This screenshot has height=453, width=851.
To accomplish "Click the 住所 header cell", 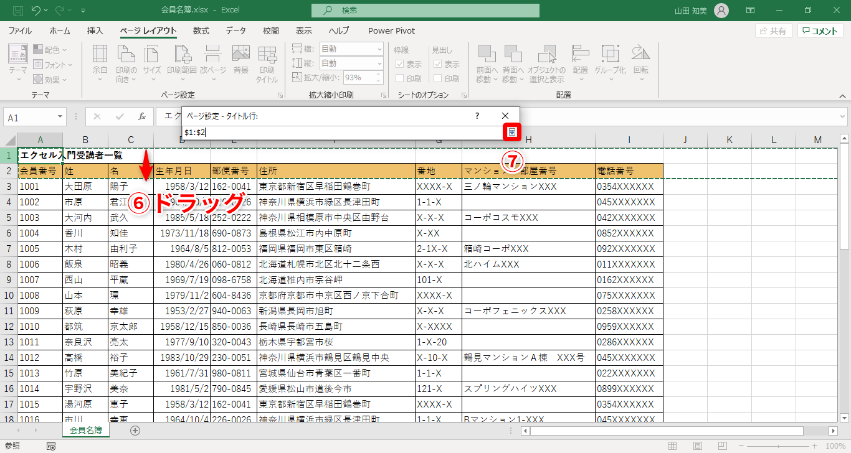I will [x=336, y=170].
